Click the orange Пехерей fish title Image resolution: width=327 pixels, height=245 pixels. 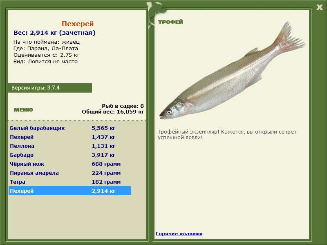click(x=78, y=24)
